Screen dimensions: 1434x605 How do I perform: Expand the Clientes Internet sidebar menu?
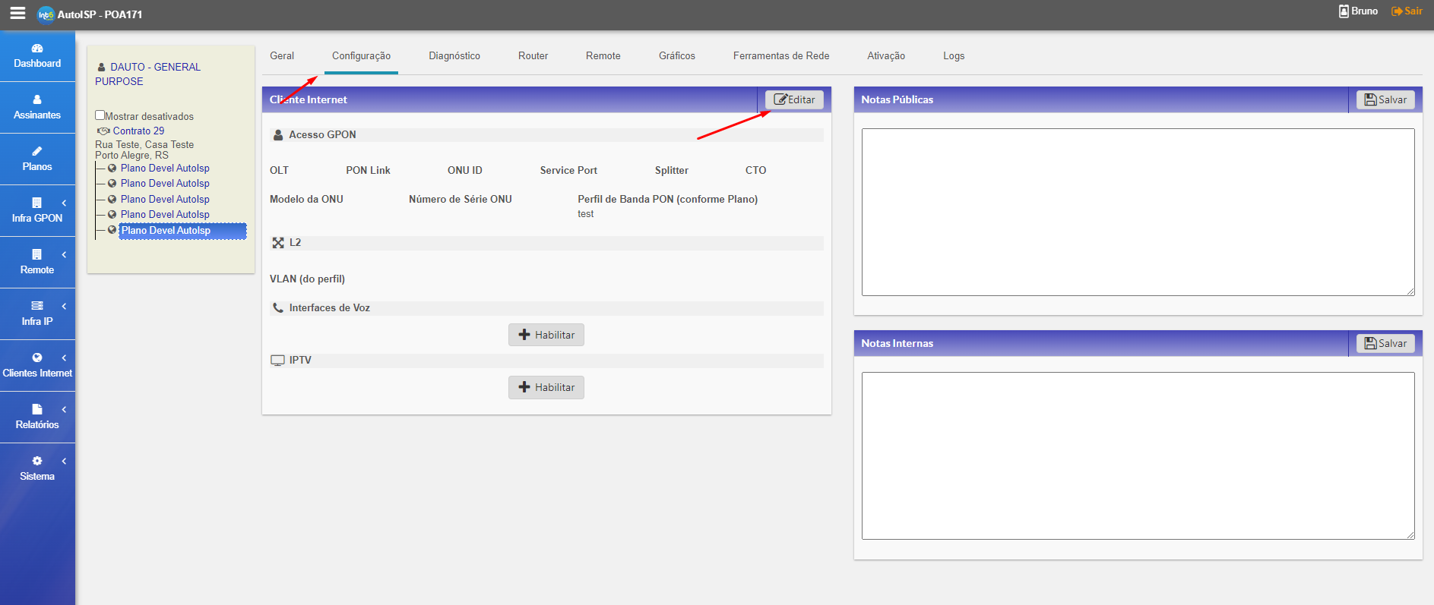(x=37, y=365)
